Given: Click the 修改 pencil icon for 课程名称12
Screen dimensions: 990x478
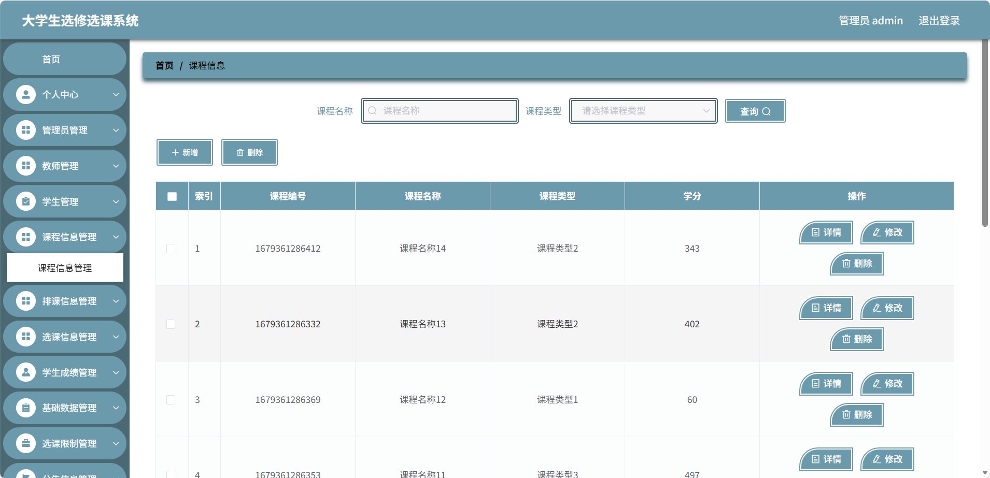Looking at the screenshot, I should point(877,384).
